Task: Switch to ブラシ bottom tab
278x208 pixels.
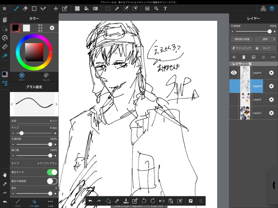Action: [18, 203]
